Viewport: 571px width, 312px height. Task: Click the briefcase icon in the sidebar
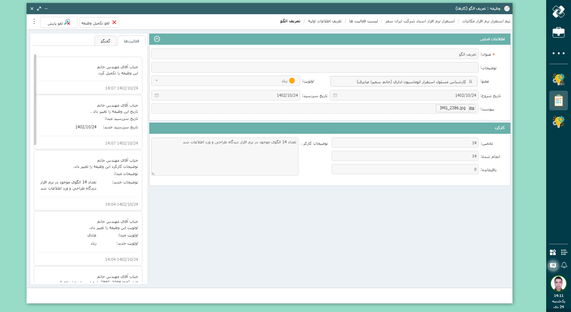(558, 32)
